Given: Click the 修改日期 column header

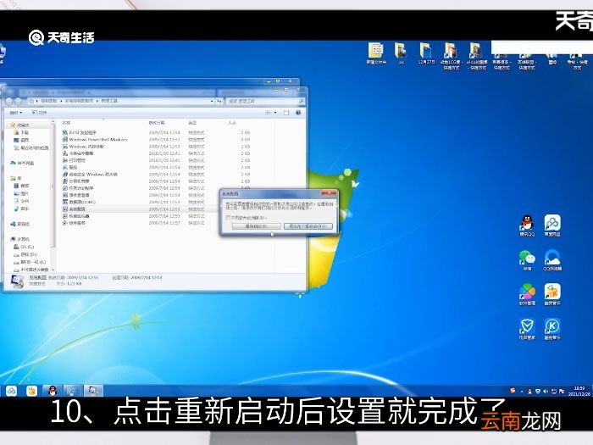Looking at the screenshot, I should point(157,123).
